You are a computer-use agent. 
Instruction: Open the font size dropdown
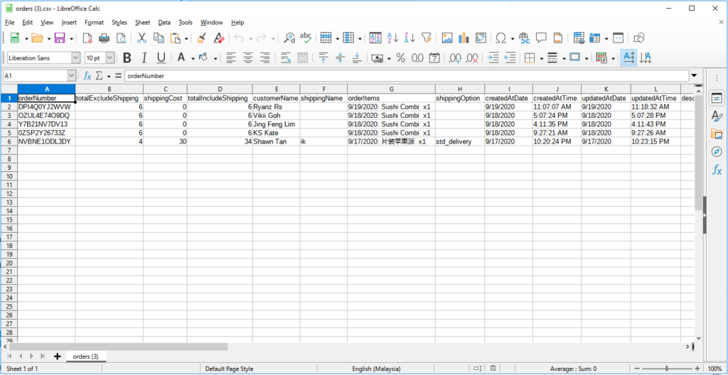point(110,58)
